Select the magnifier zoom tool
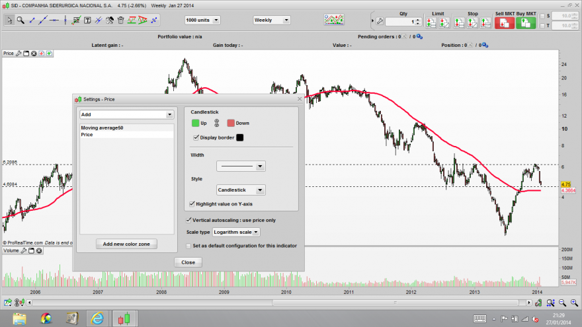This screenshot has width=582, height=327. pos(21,20)
